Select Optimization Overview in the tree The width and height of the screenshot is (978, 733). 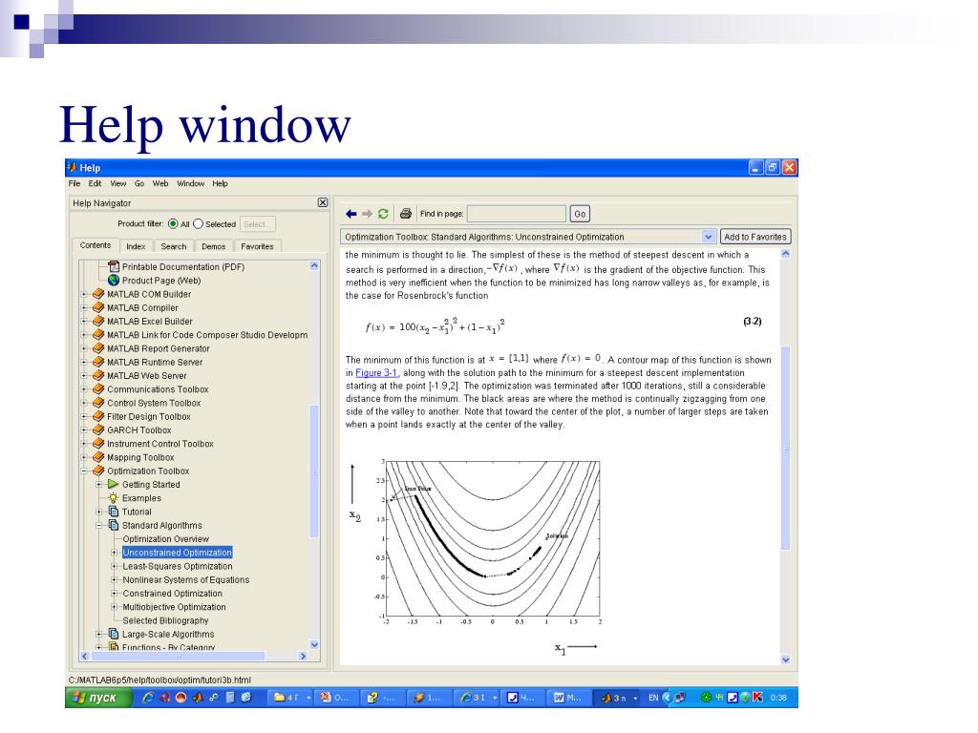tap(166, 539)
